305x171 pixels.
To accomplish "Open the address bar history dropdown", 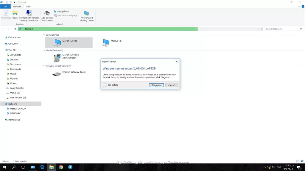I will [x=259, y=29].
